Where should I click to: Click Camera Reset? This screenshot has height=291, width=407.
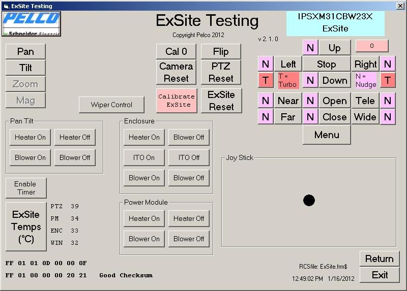tap(176, 72)
